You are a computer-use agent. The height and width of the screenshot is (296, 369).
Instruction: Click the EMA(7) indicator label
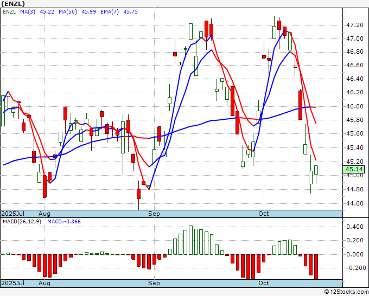pos(110,12)
